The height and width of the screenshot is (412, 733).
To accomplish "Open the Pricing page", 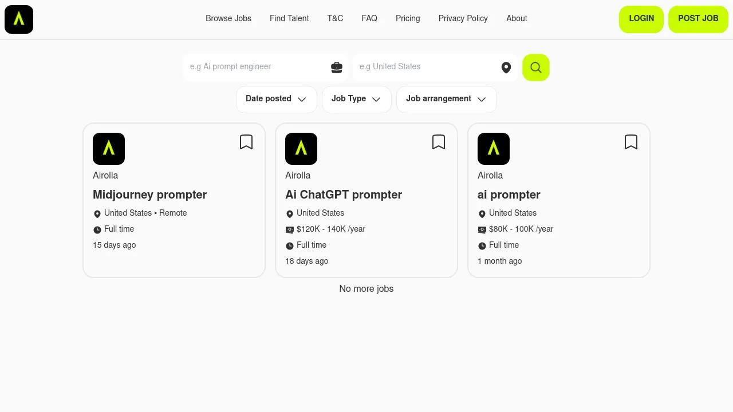I will pyautogui.click(x=408, y=18).
